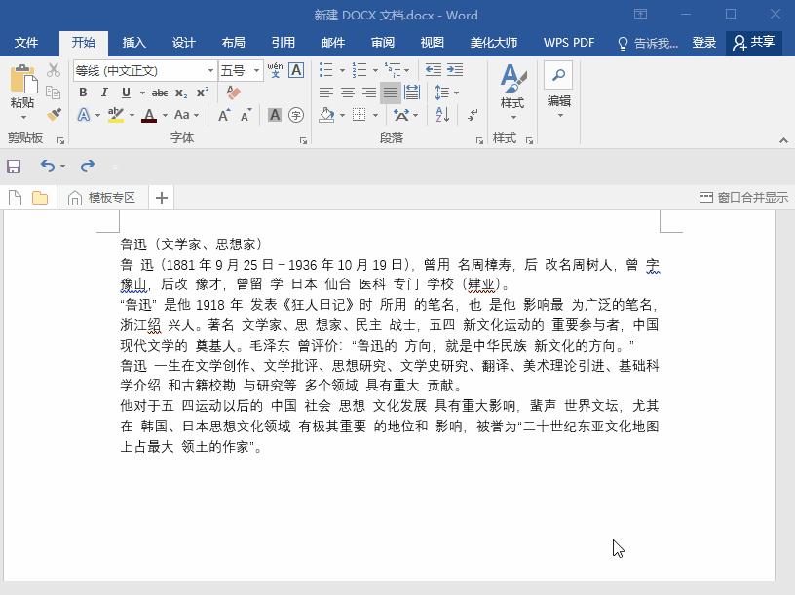Select the Format Painter tool
The width and height of the screenshot is (795, 595).
56,114
